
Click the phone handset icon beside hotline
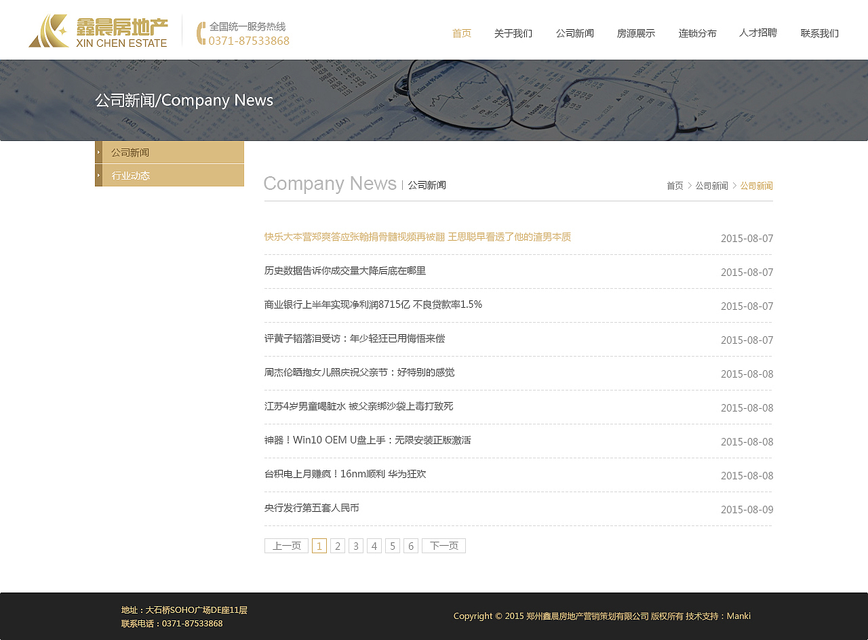click(x=201, y=33)
